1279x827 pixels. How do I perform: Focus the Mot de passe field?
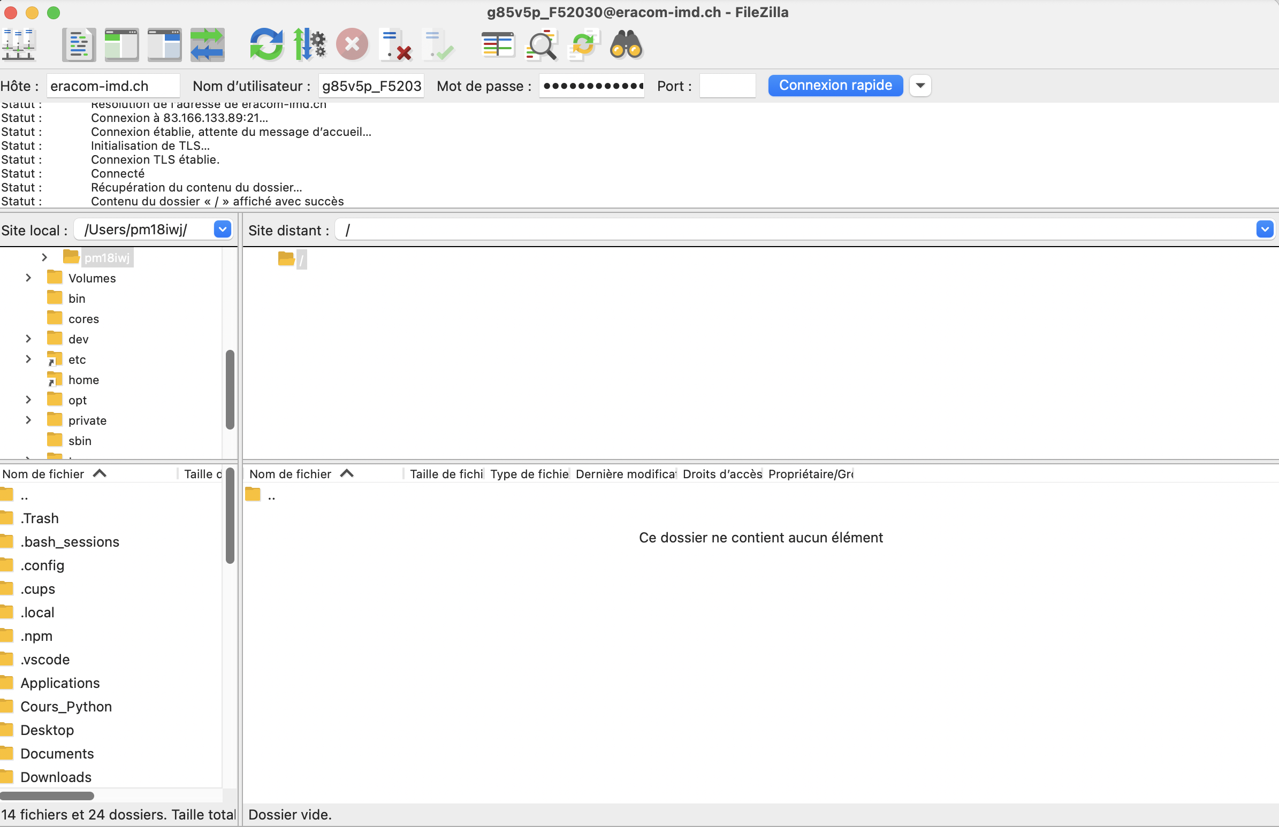591,86
